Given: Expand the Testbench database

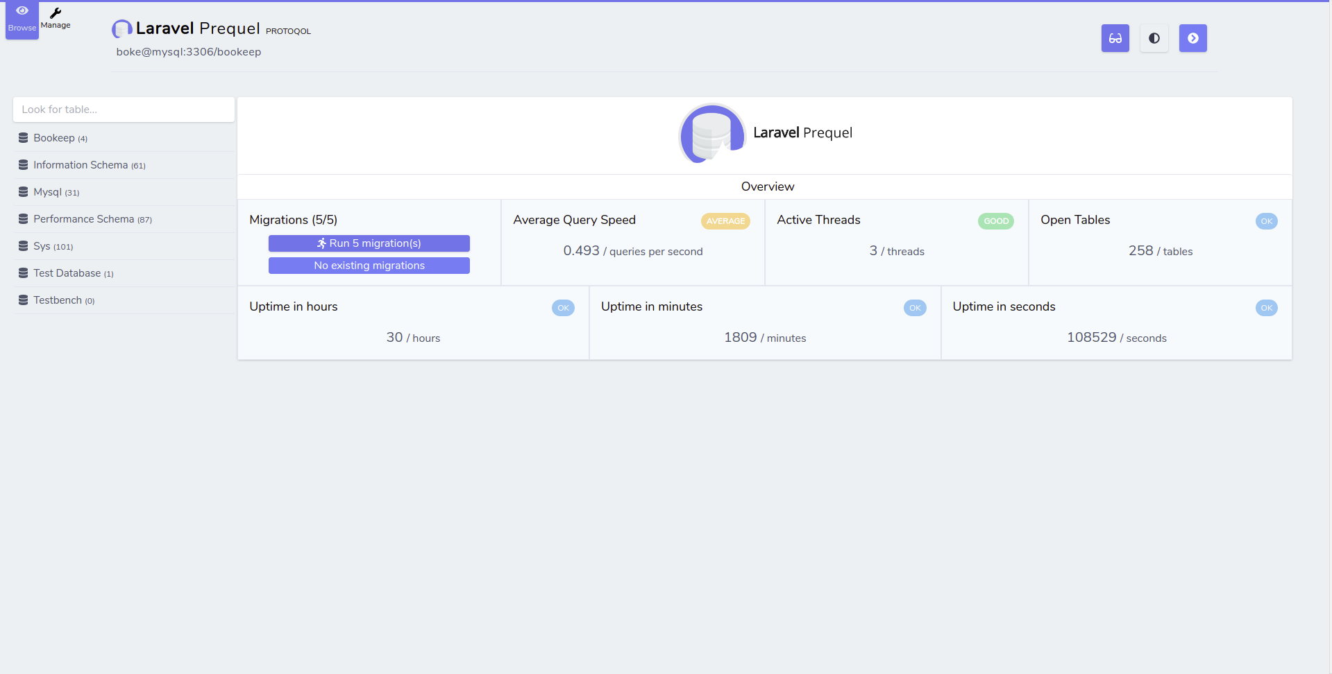Looking at the screenshot, I should [124, 300].
